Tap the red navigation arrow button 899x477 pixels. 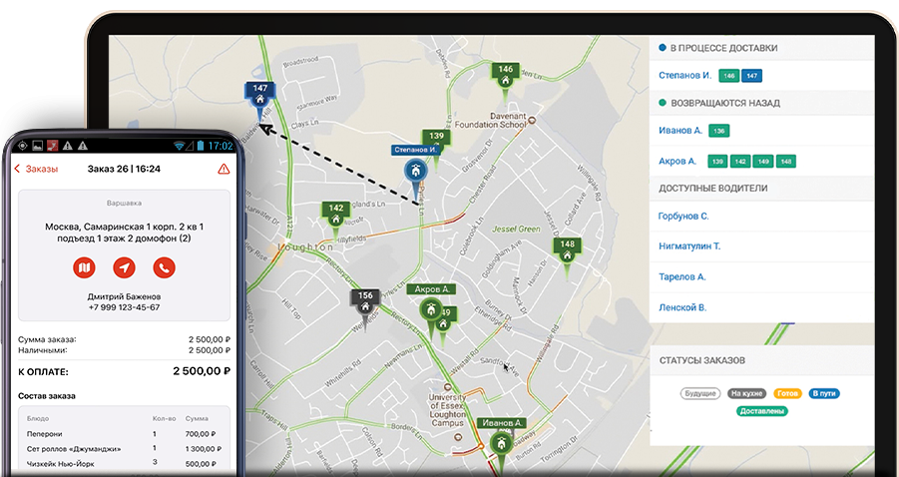pos(124,267)
